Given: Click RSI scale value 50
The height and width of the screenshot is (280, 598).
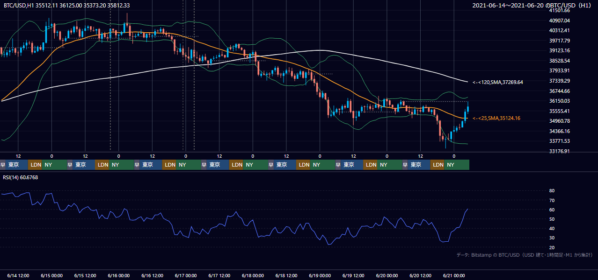Looking at the screenshot, I should pos(552,219).
